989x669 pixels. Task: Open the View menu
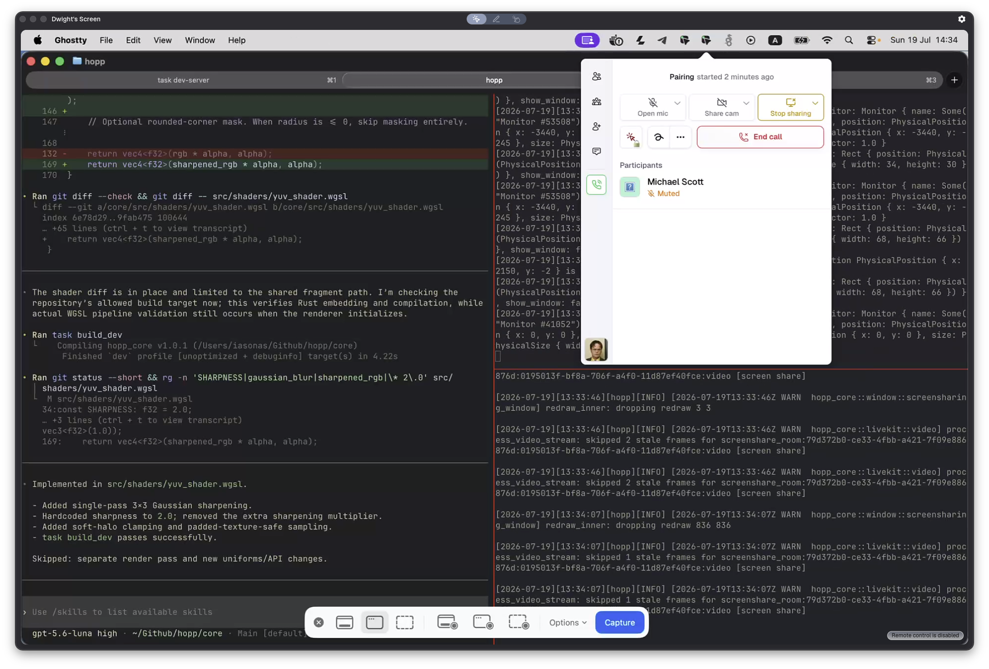(x=162, y=40)
